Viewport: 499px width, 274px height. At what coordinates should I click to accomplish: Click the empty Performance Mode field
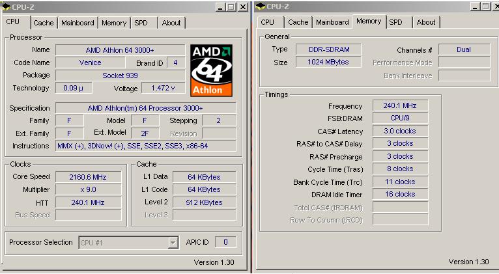pyautogui.click(x=464, y=62)
